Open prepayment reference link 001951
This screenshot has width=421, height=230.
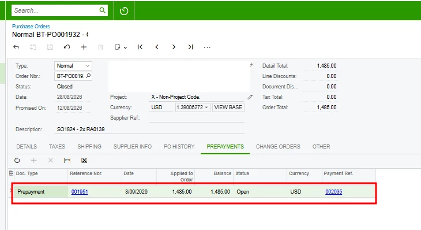(80, 191)
